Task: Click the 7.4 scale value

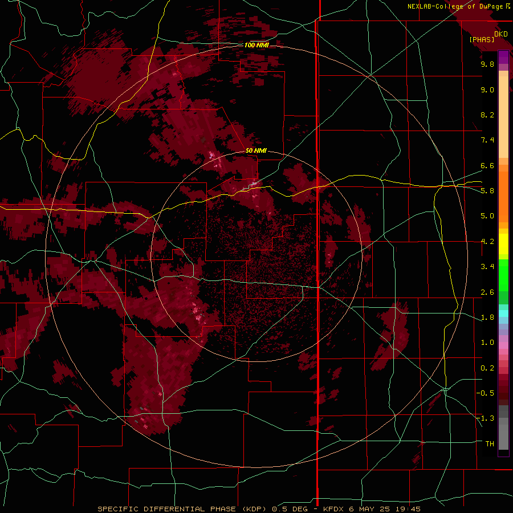Action: [x=487, y=140]
